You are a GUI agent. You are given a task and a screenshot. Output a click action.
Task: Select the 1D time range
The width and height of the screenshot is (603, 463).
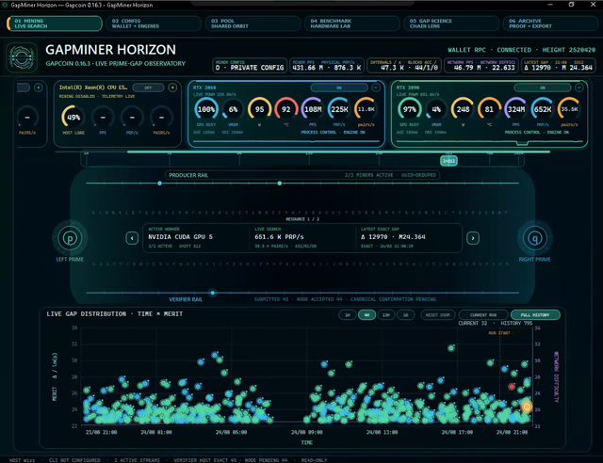[405, 315]
